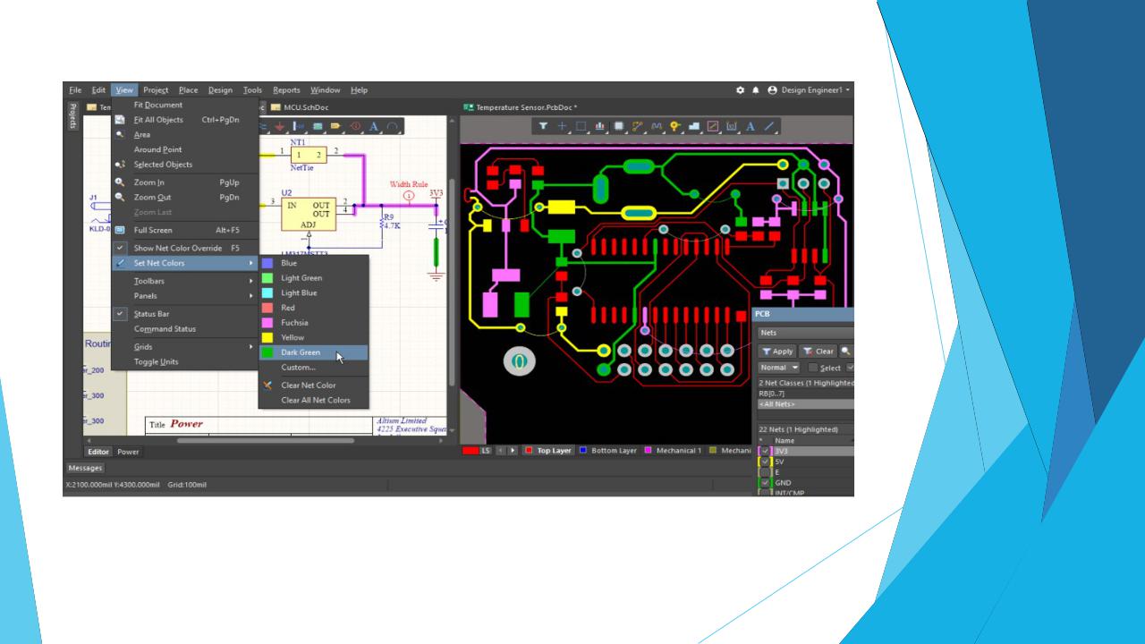Screen dimensions: 1145x644
Task: Choose Custom... net color option
Action: point(314,368)
